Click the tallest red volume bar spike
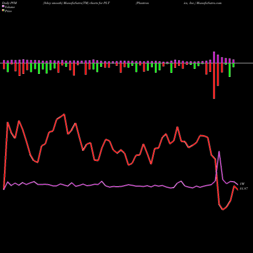Screen dimensions: 253x253 [x=214, y=81]
